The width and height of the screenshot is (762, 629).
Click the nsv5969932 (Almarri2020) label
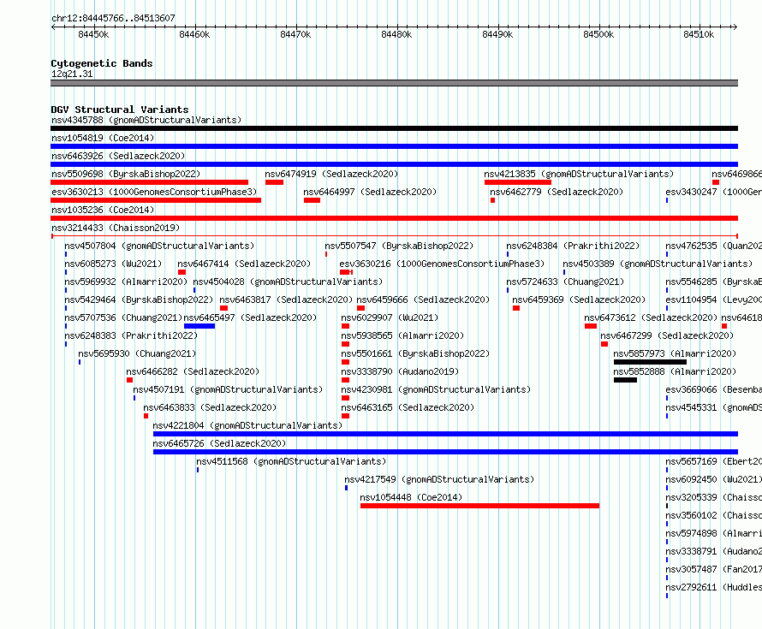[x=126, y=282]
